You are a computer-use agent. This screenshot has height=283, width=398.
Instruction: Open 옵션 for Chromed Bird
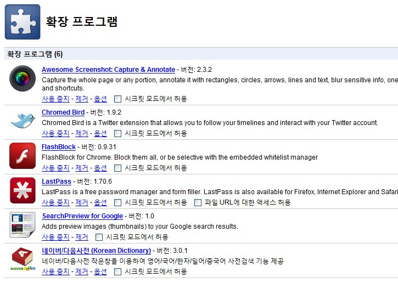(x=100, y=133)
